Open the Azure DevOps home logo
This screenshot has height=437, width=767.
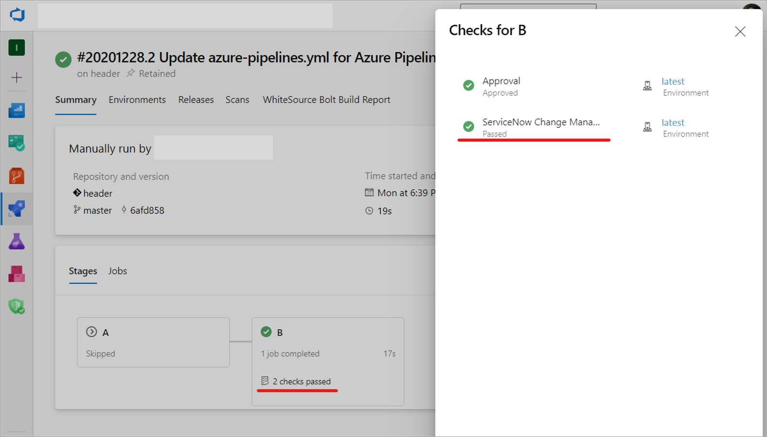click(x=17, y=15)
